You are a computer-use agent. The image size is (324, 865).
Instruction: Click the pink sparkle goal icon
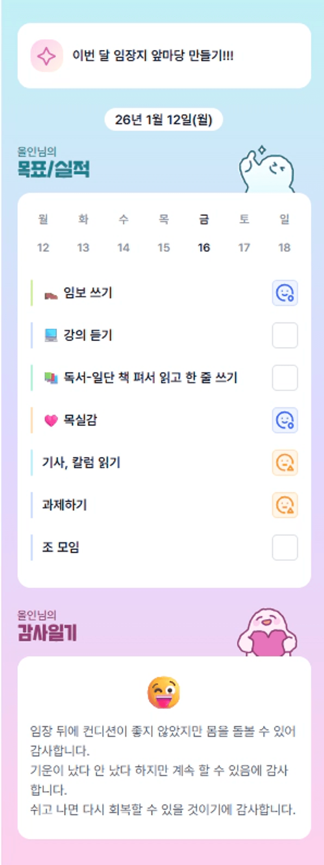(47, 56)
